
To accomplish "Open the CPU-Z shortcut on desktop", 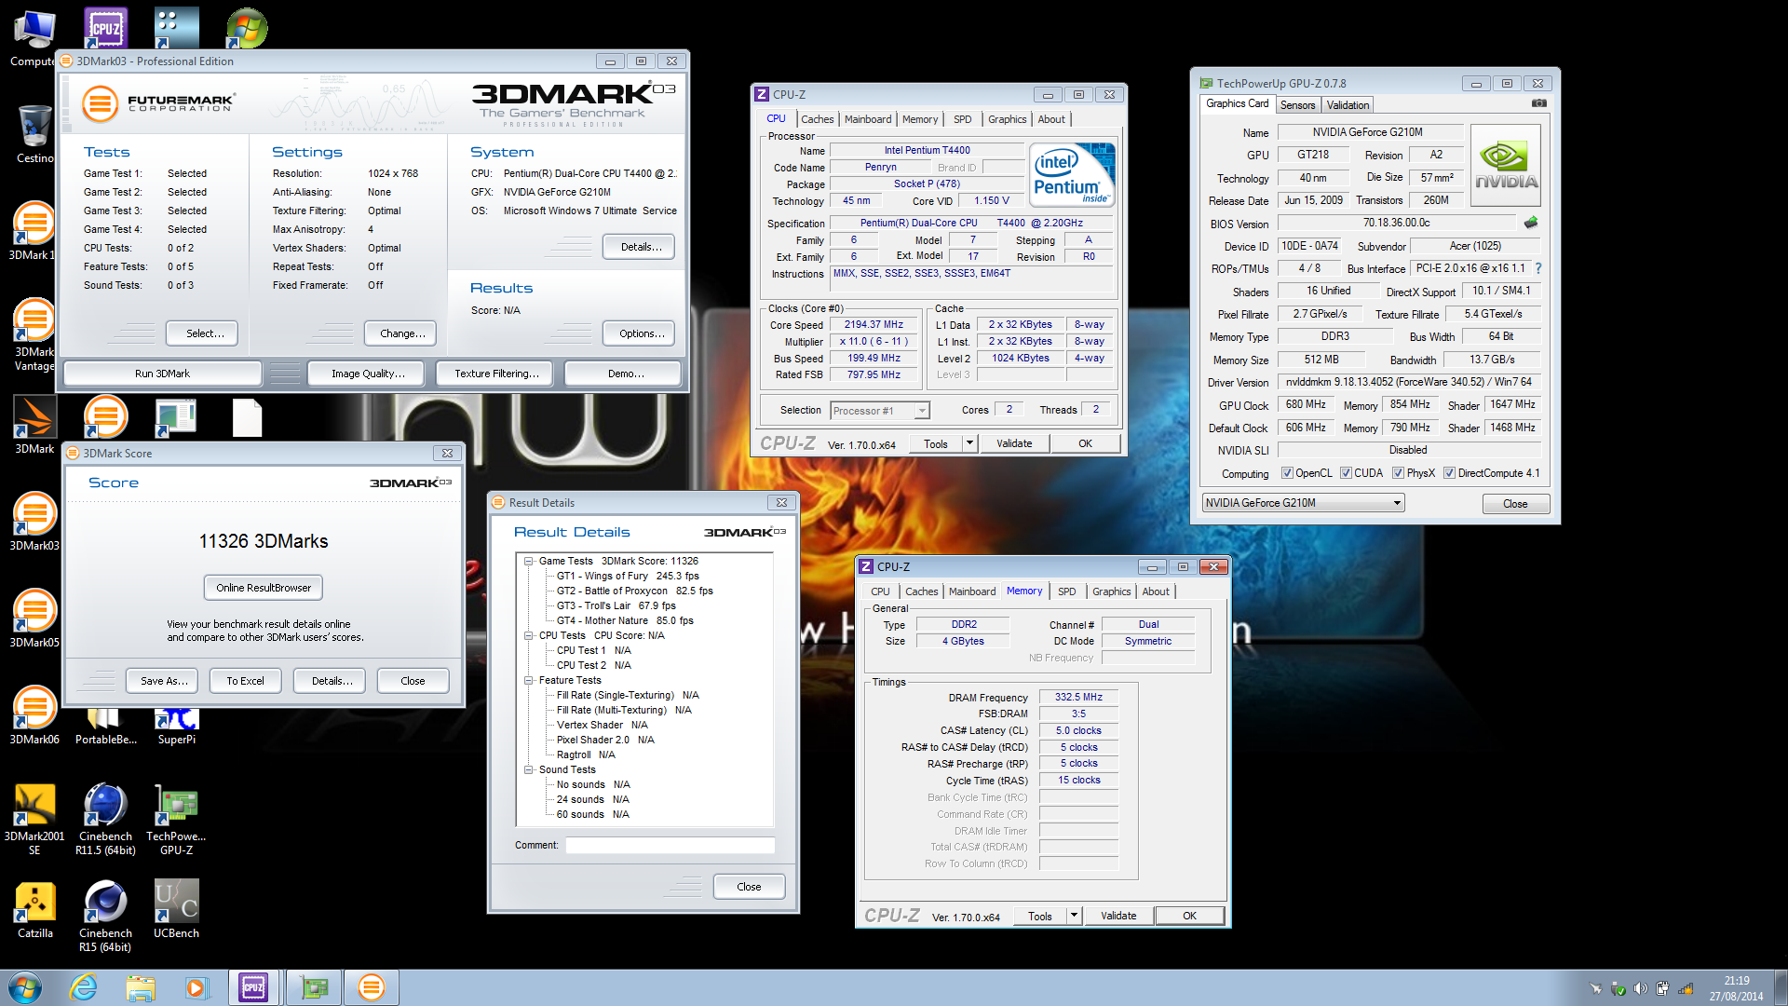I will [x=105, y=27].
